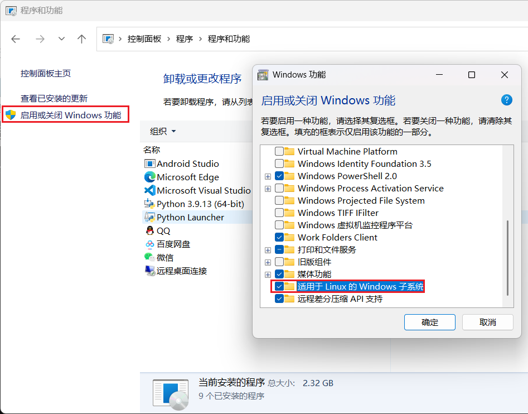The width and height of the screenshot is (528, 414).
Task: Select the 微信 WeChat icon
Action: coord(149,257)
